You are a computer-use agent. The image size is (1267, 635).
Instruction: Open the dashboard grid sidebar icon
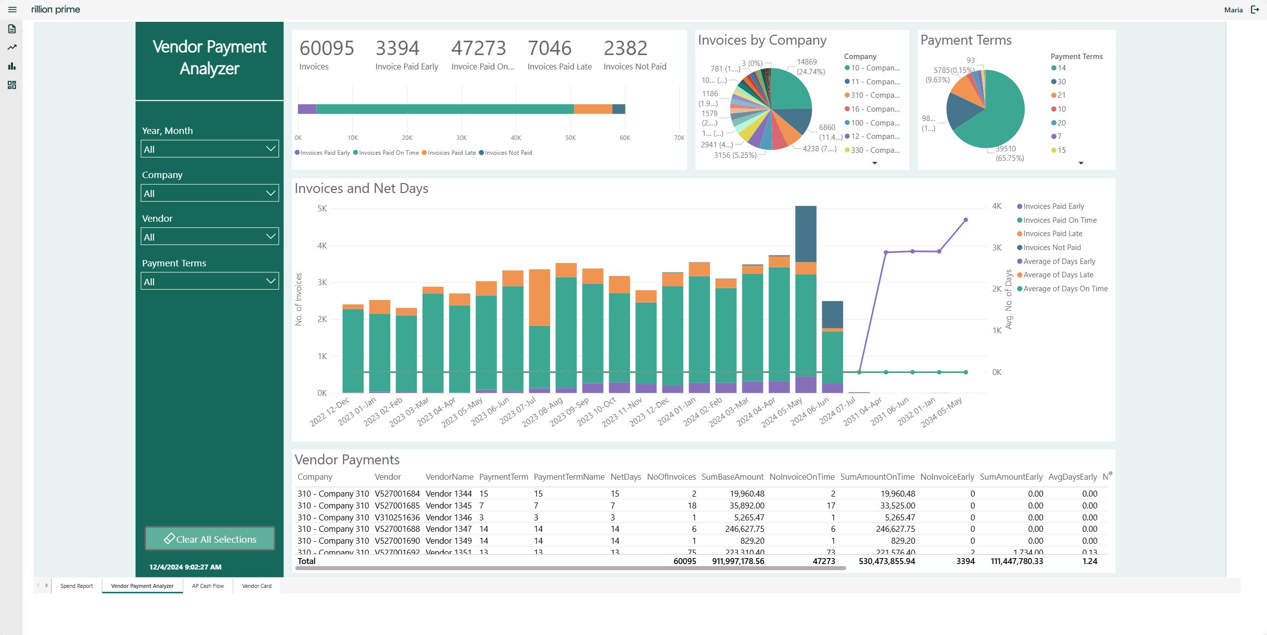[x=12, y=85]
